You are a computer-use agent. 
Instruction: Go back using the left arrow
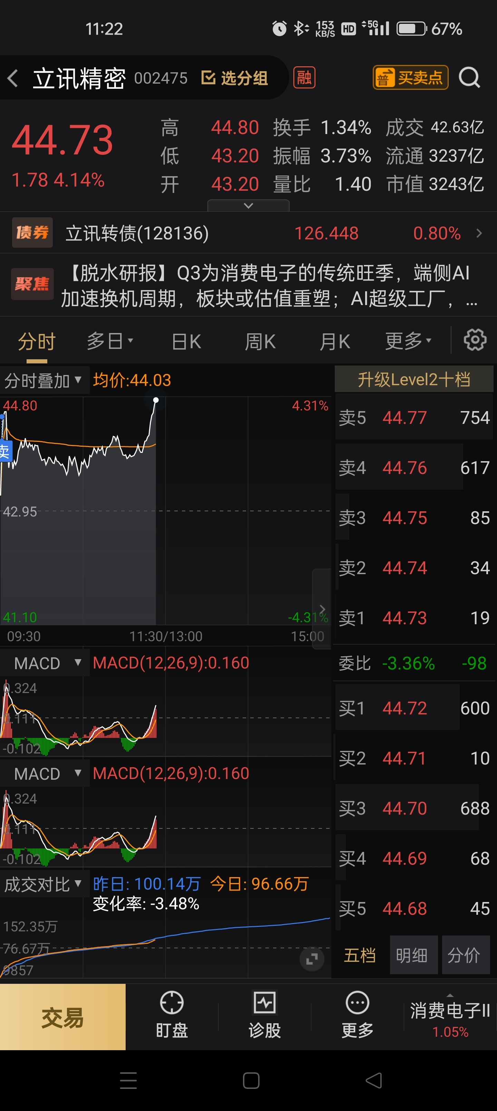[13, 78]
